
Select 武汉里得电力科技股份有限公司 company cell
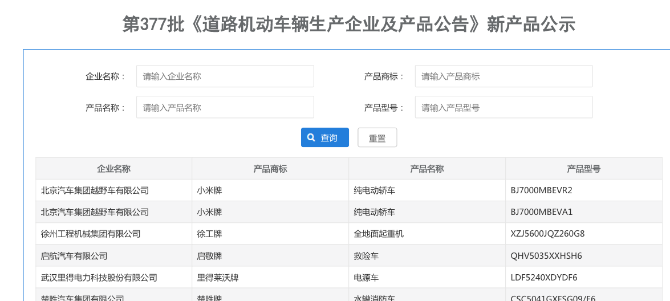(x=99, y=278)
